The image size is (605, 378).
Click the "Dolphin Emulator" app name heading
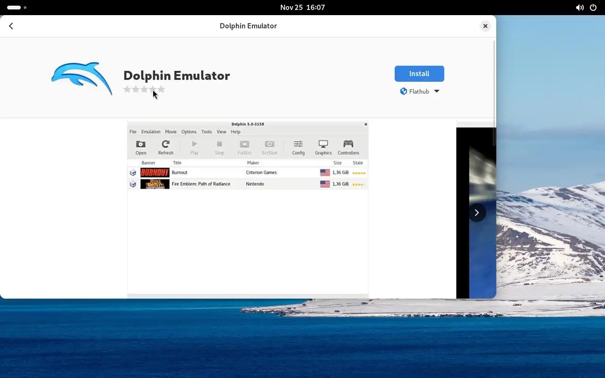click(x=177, y=76)
